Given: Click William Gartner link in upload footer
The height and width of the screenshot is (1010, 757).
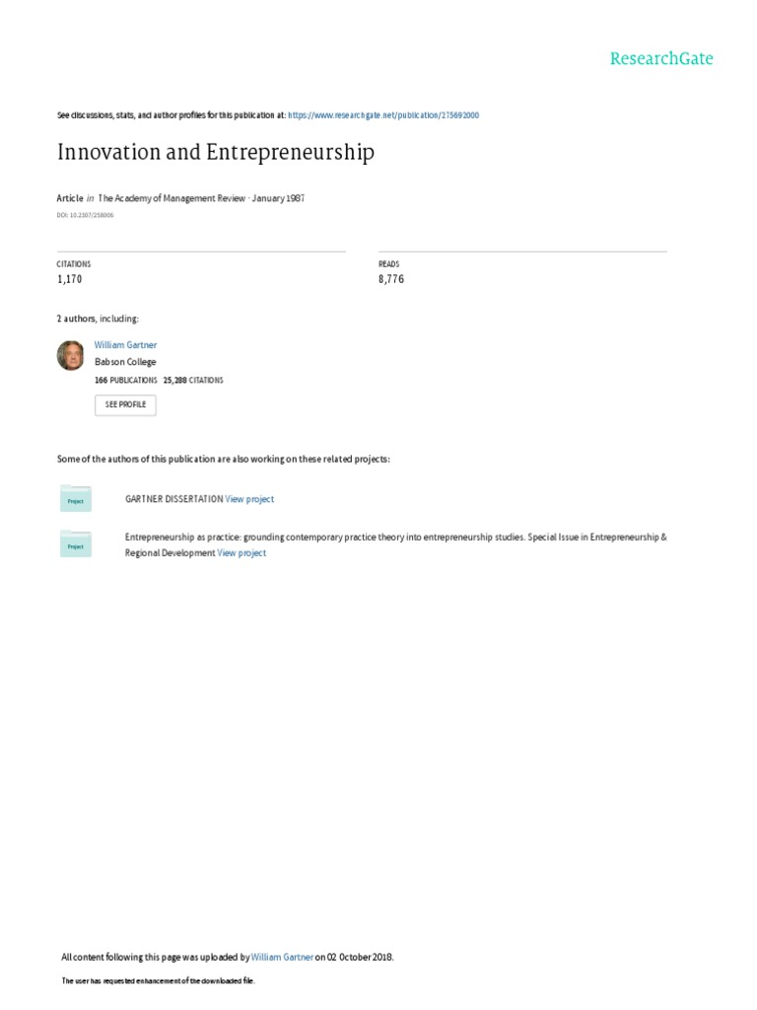Looking at the screenshot, I should pyautogui.click(x=282, y=957).
